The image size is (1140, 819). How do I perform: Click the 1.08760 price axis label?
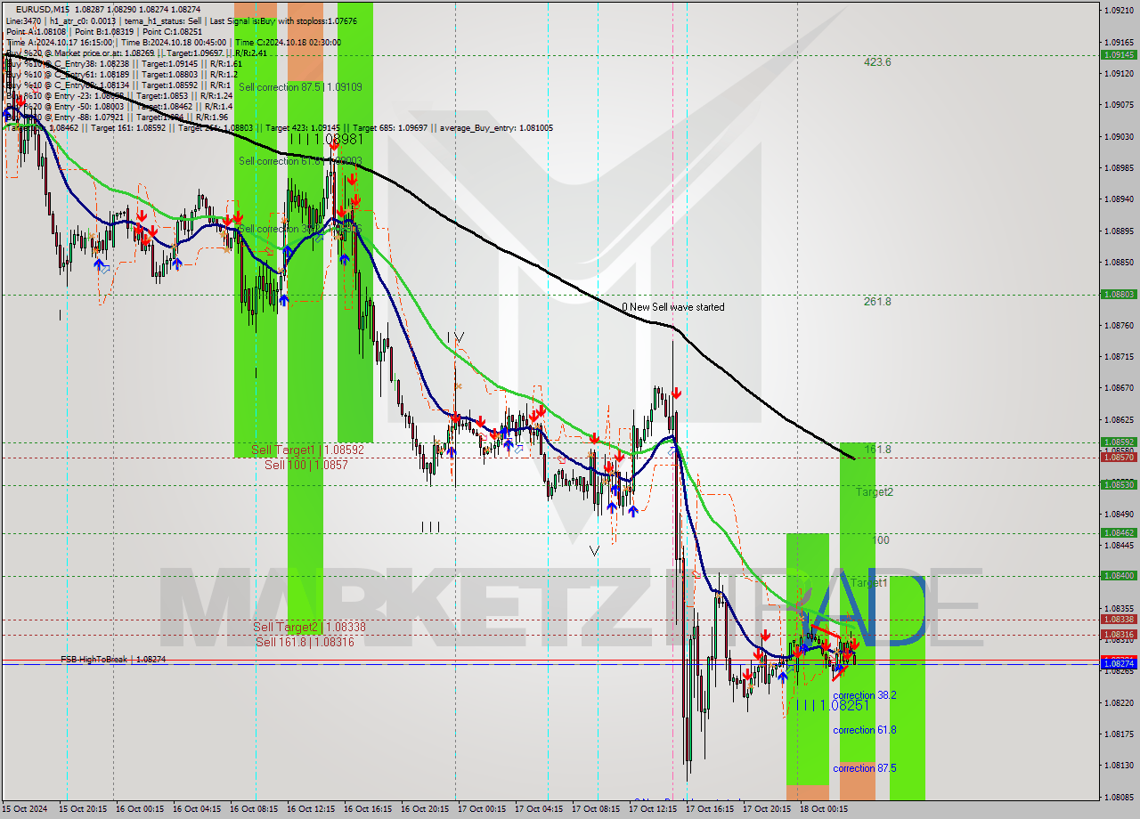pyautogui.click(x=1120, y=325)
